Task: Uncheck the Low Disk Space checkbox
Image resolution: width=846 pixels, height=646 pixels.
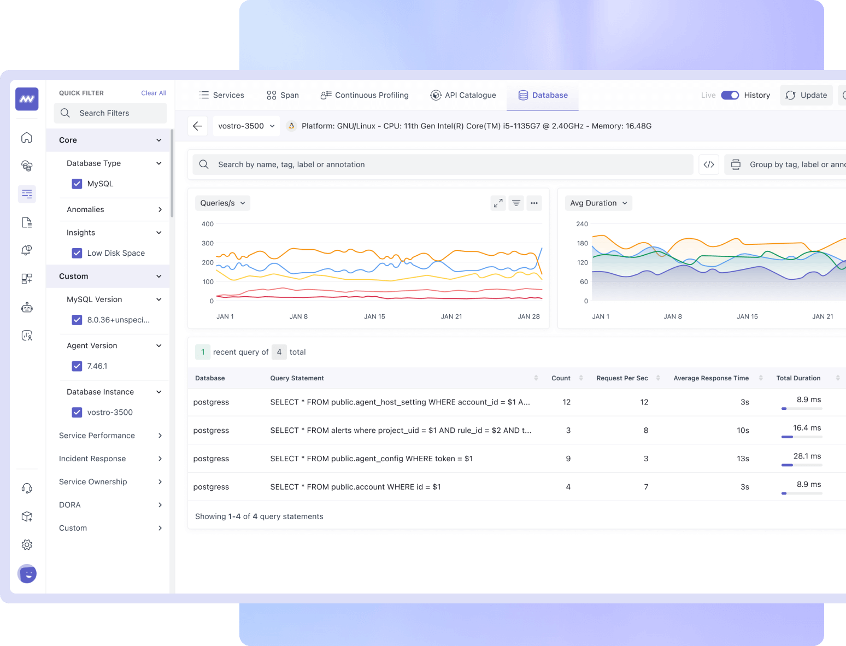Action: click(77, 253)
